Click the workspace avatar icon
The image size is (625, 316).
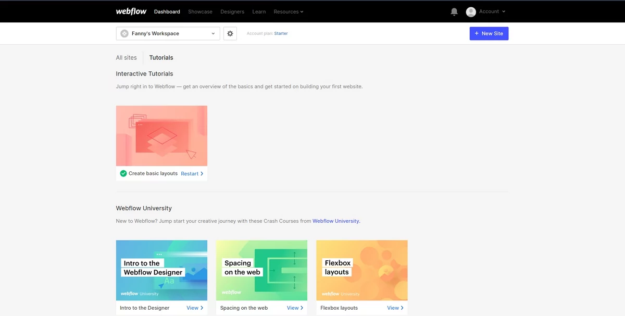pos(124,33)
